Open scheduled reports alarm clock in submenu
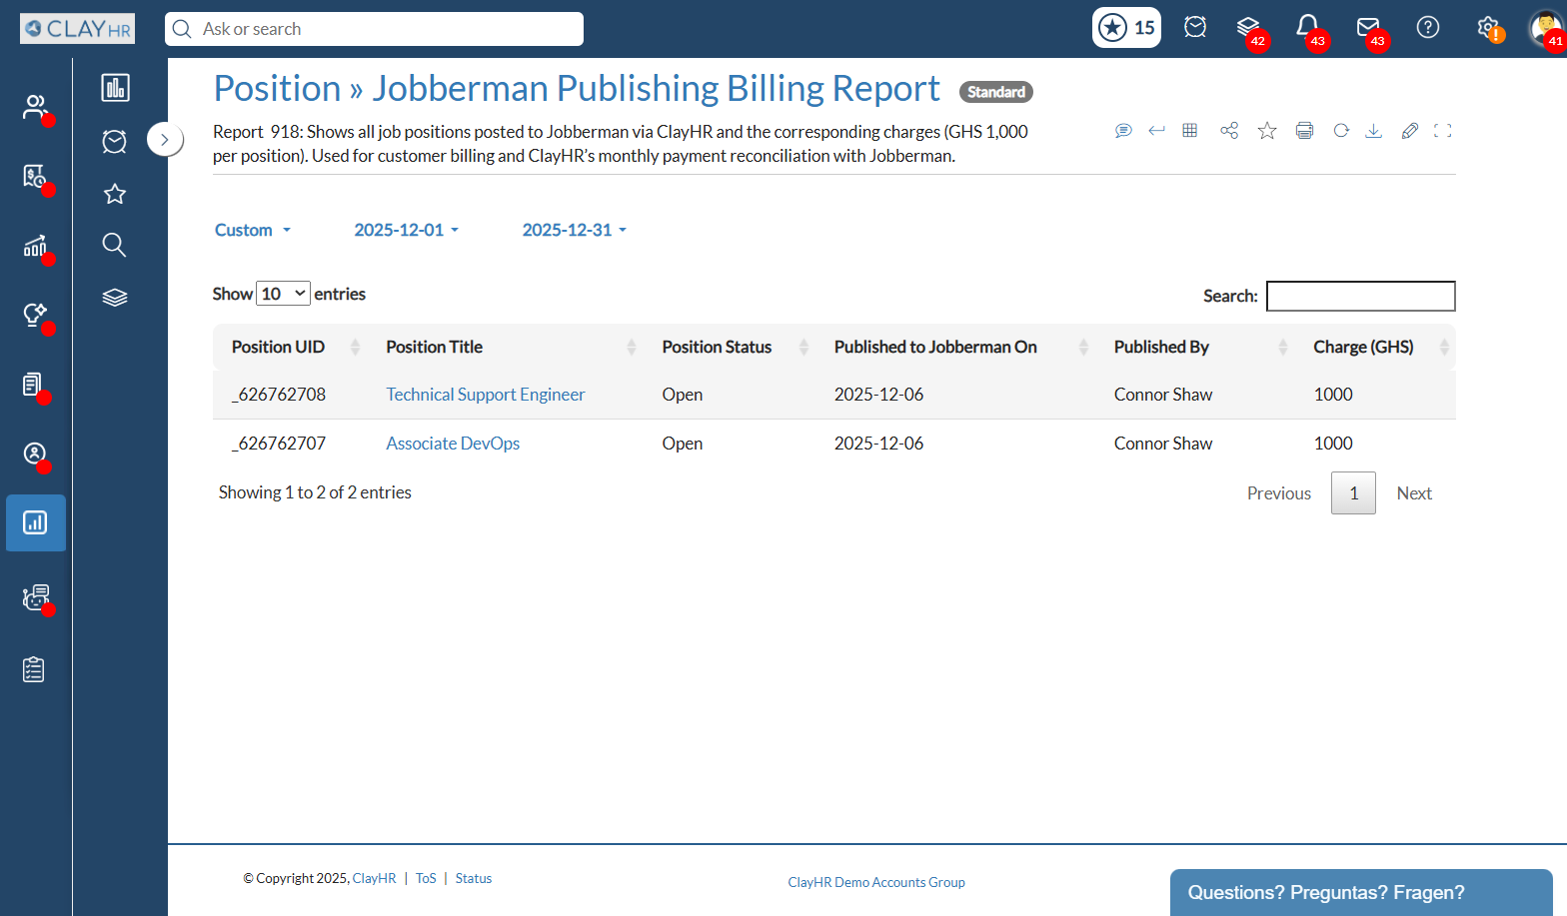Image resolution: width=1567 pixels, height=916 pixels. [115, 141]
